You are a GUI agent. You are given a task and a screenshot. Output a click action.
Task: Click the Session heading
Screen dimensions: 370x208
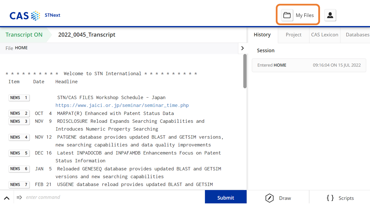tap(266, 51)
